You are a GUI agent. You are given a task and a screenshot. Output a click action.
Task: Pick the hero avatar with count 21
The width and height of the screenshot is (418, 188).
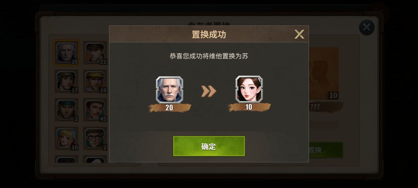95,53
